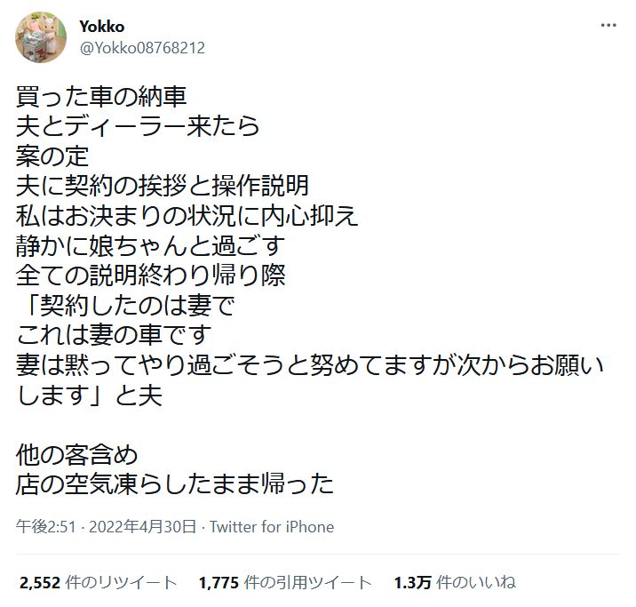Click the tweet's first line 買った車の納車
This screenshot has width=636, height=607.
tap(101, 97)
